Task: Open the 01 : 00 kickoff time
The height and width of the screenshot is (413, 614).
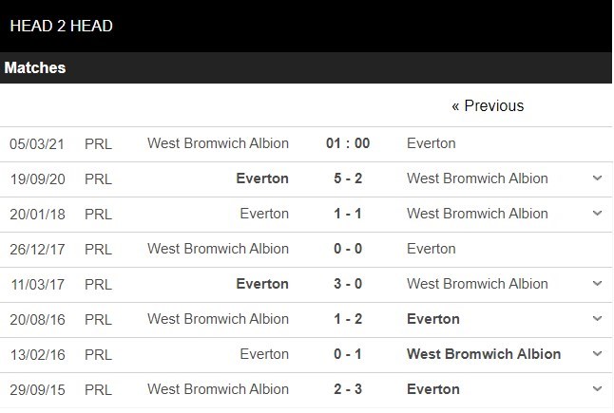Action: [347, 143]
